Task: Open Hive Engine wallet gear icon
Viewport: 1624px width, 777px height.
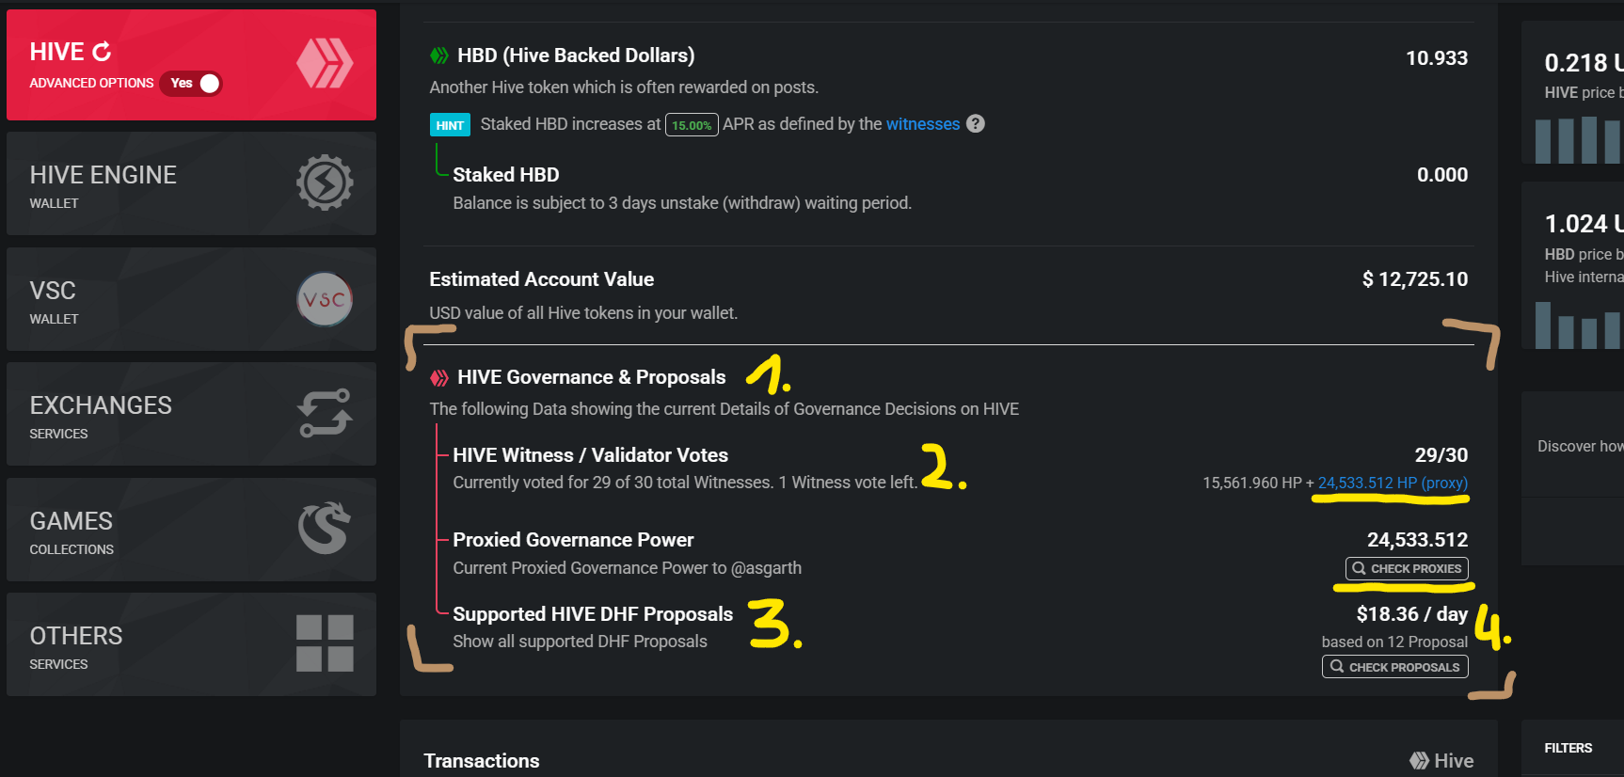Action: coord(325,182)
